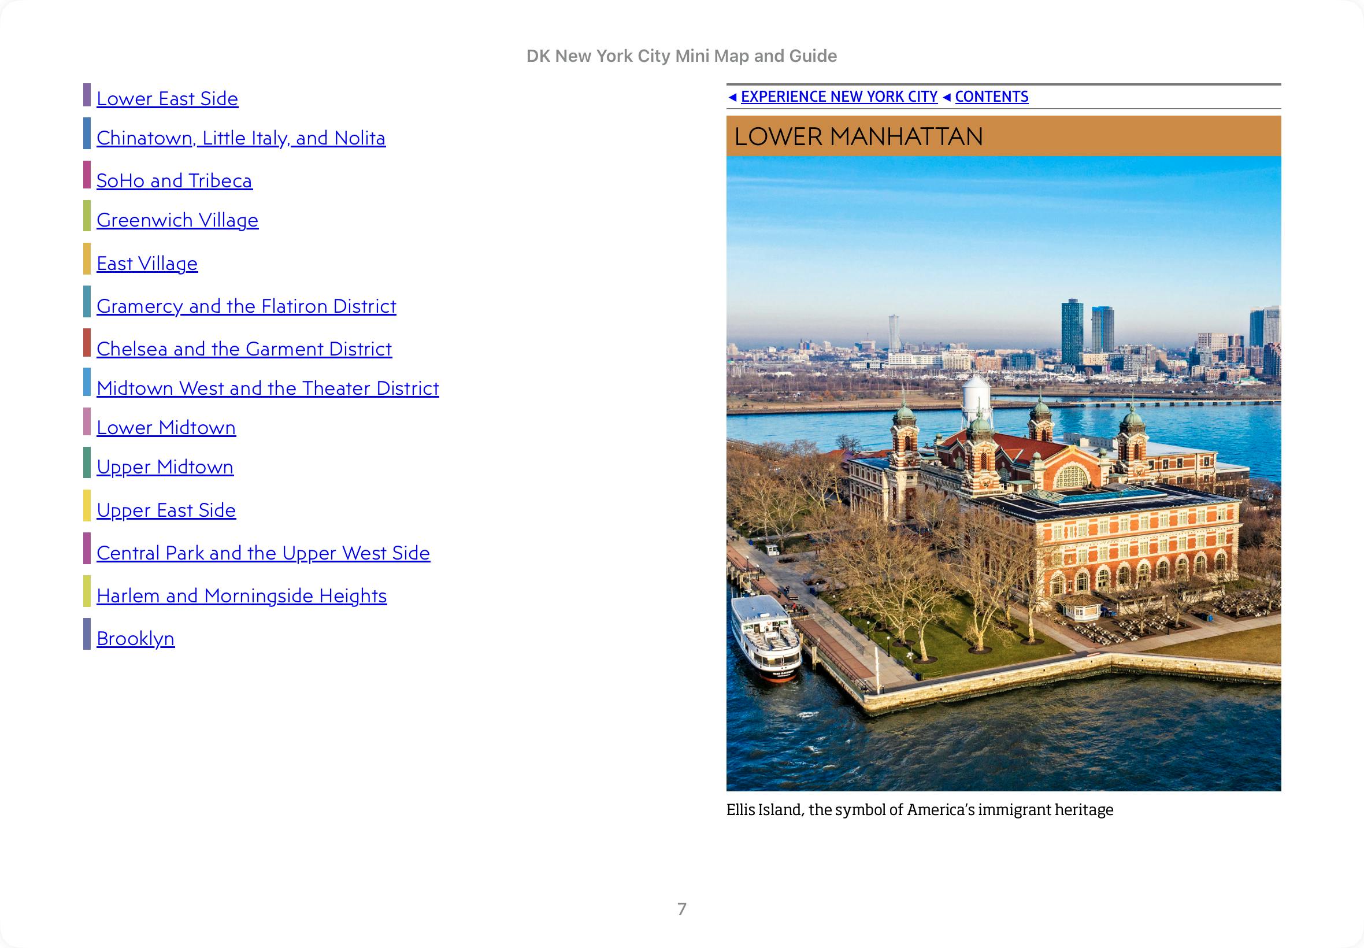This screenshot has height=948, width=1364.
Task: Go back to Contents link
Action: (x=991, y=97)
